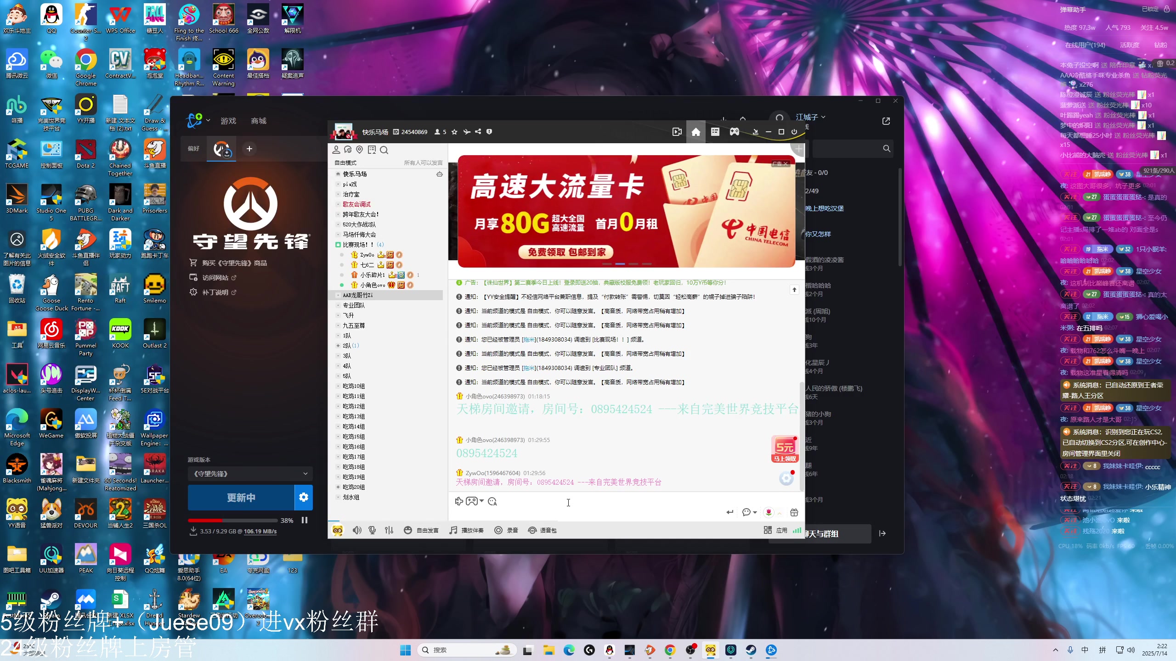This screenshot has height=661, width=1176.
Task: Toggle the speaker volume icon in YY bottom bar
Action: coord(357,530)
